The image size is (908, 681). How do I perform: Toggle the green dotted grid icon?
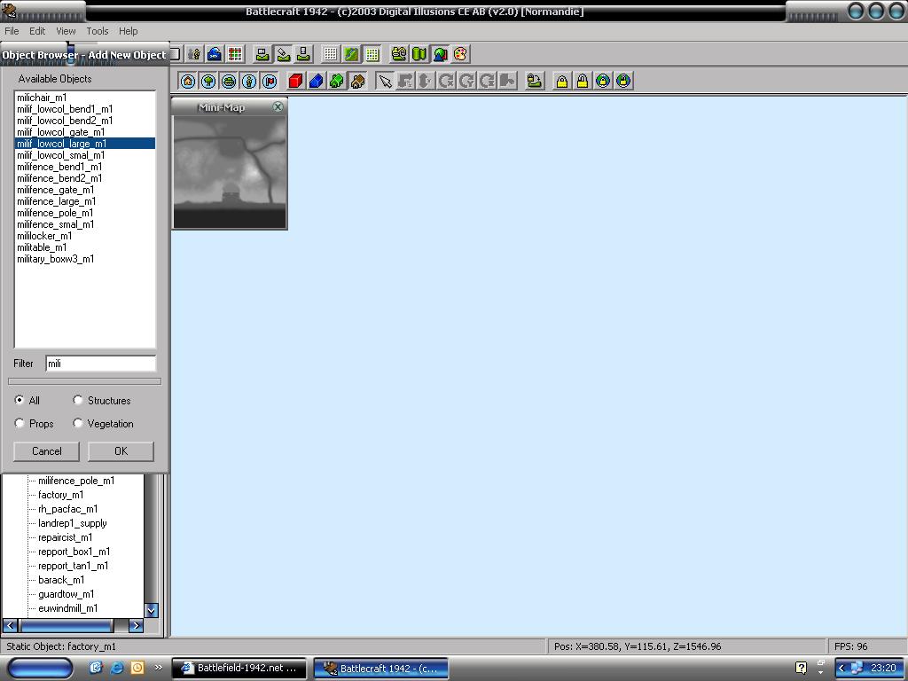pyautogui.click(x=372, y=54)
